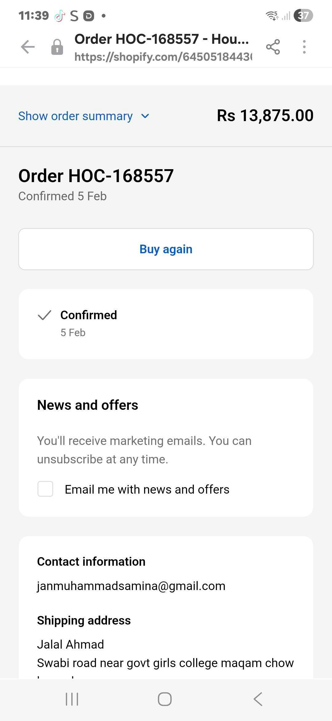This screenshot has height=721, width=332.
Task: Open the three-dot overflow menu
Action: point(304,47)
